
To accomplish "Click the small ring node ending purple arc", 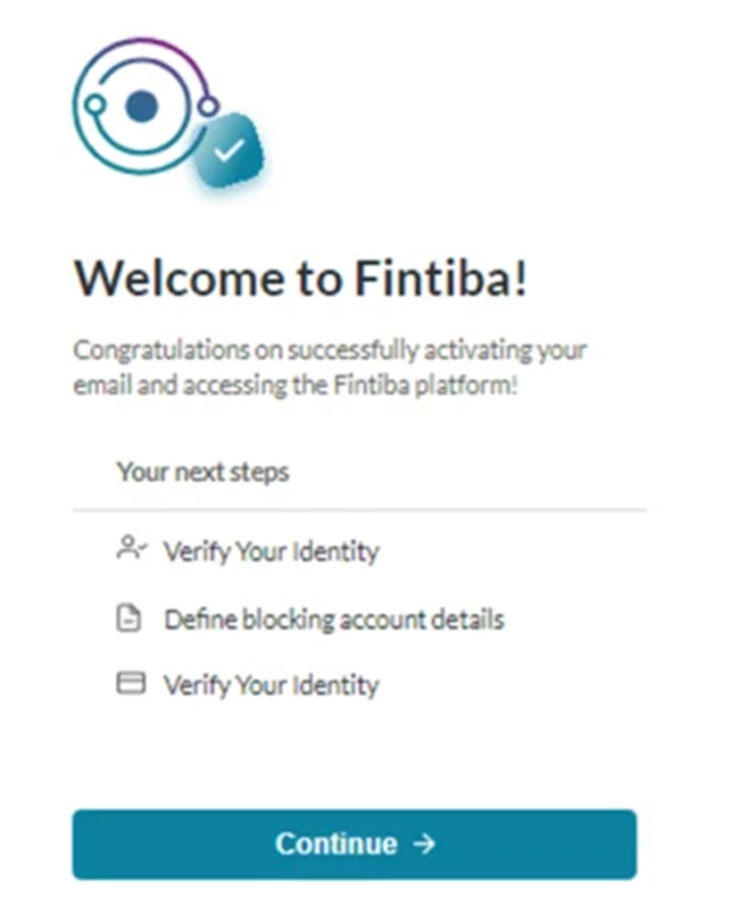I will pos(208,106).
